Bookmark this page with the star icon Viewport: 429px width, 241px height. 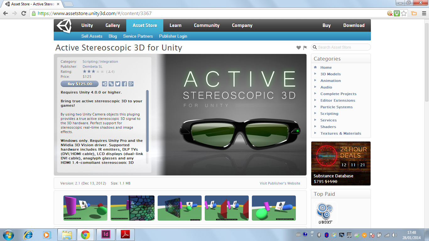point(404,13)
